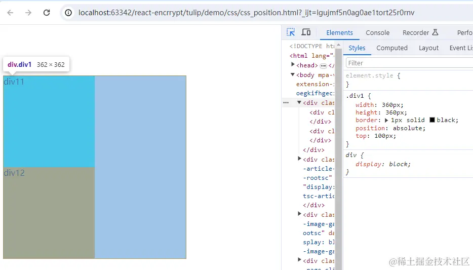473x270 pixels.
Task: Open the three-dot actions of selected node
Action: pos(286,103)
